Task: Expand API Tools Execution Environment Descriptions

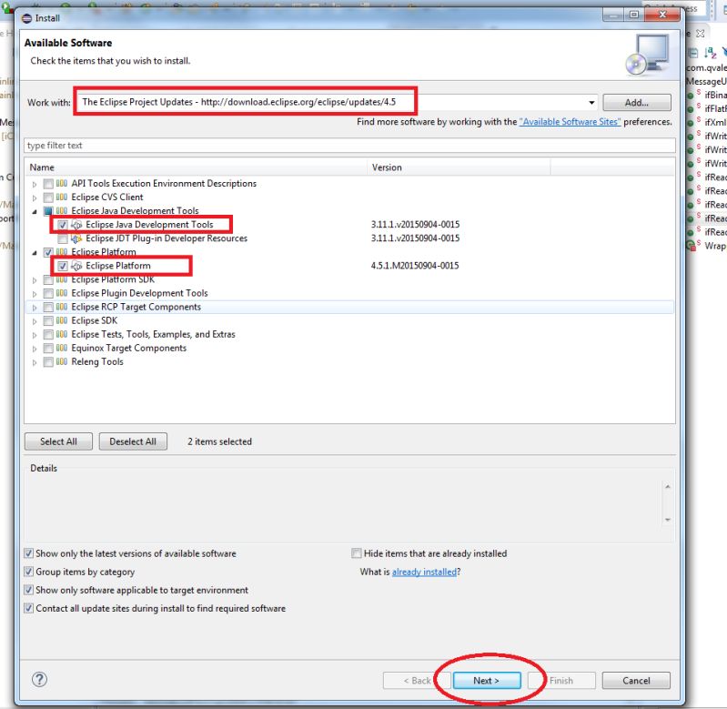Action: [35, 184]
